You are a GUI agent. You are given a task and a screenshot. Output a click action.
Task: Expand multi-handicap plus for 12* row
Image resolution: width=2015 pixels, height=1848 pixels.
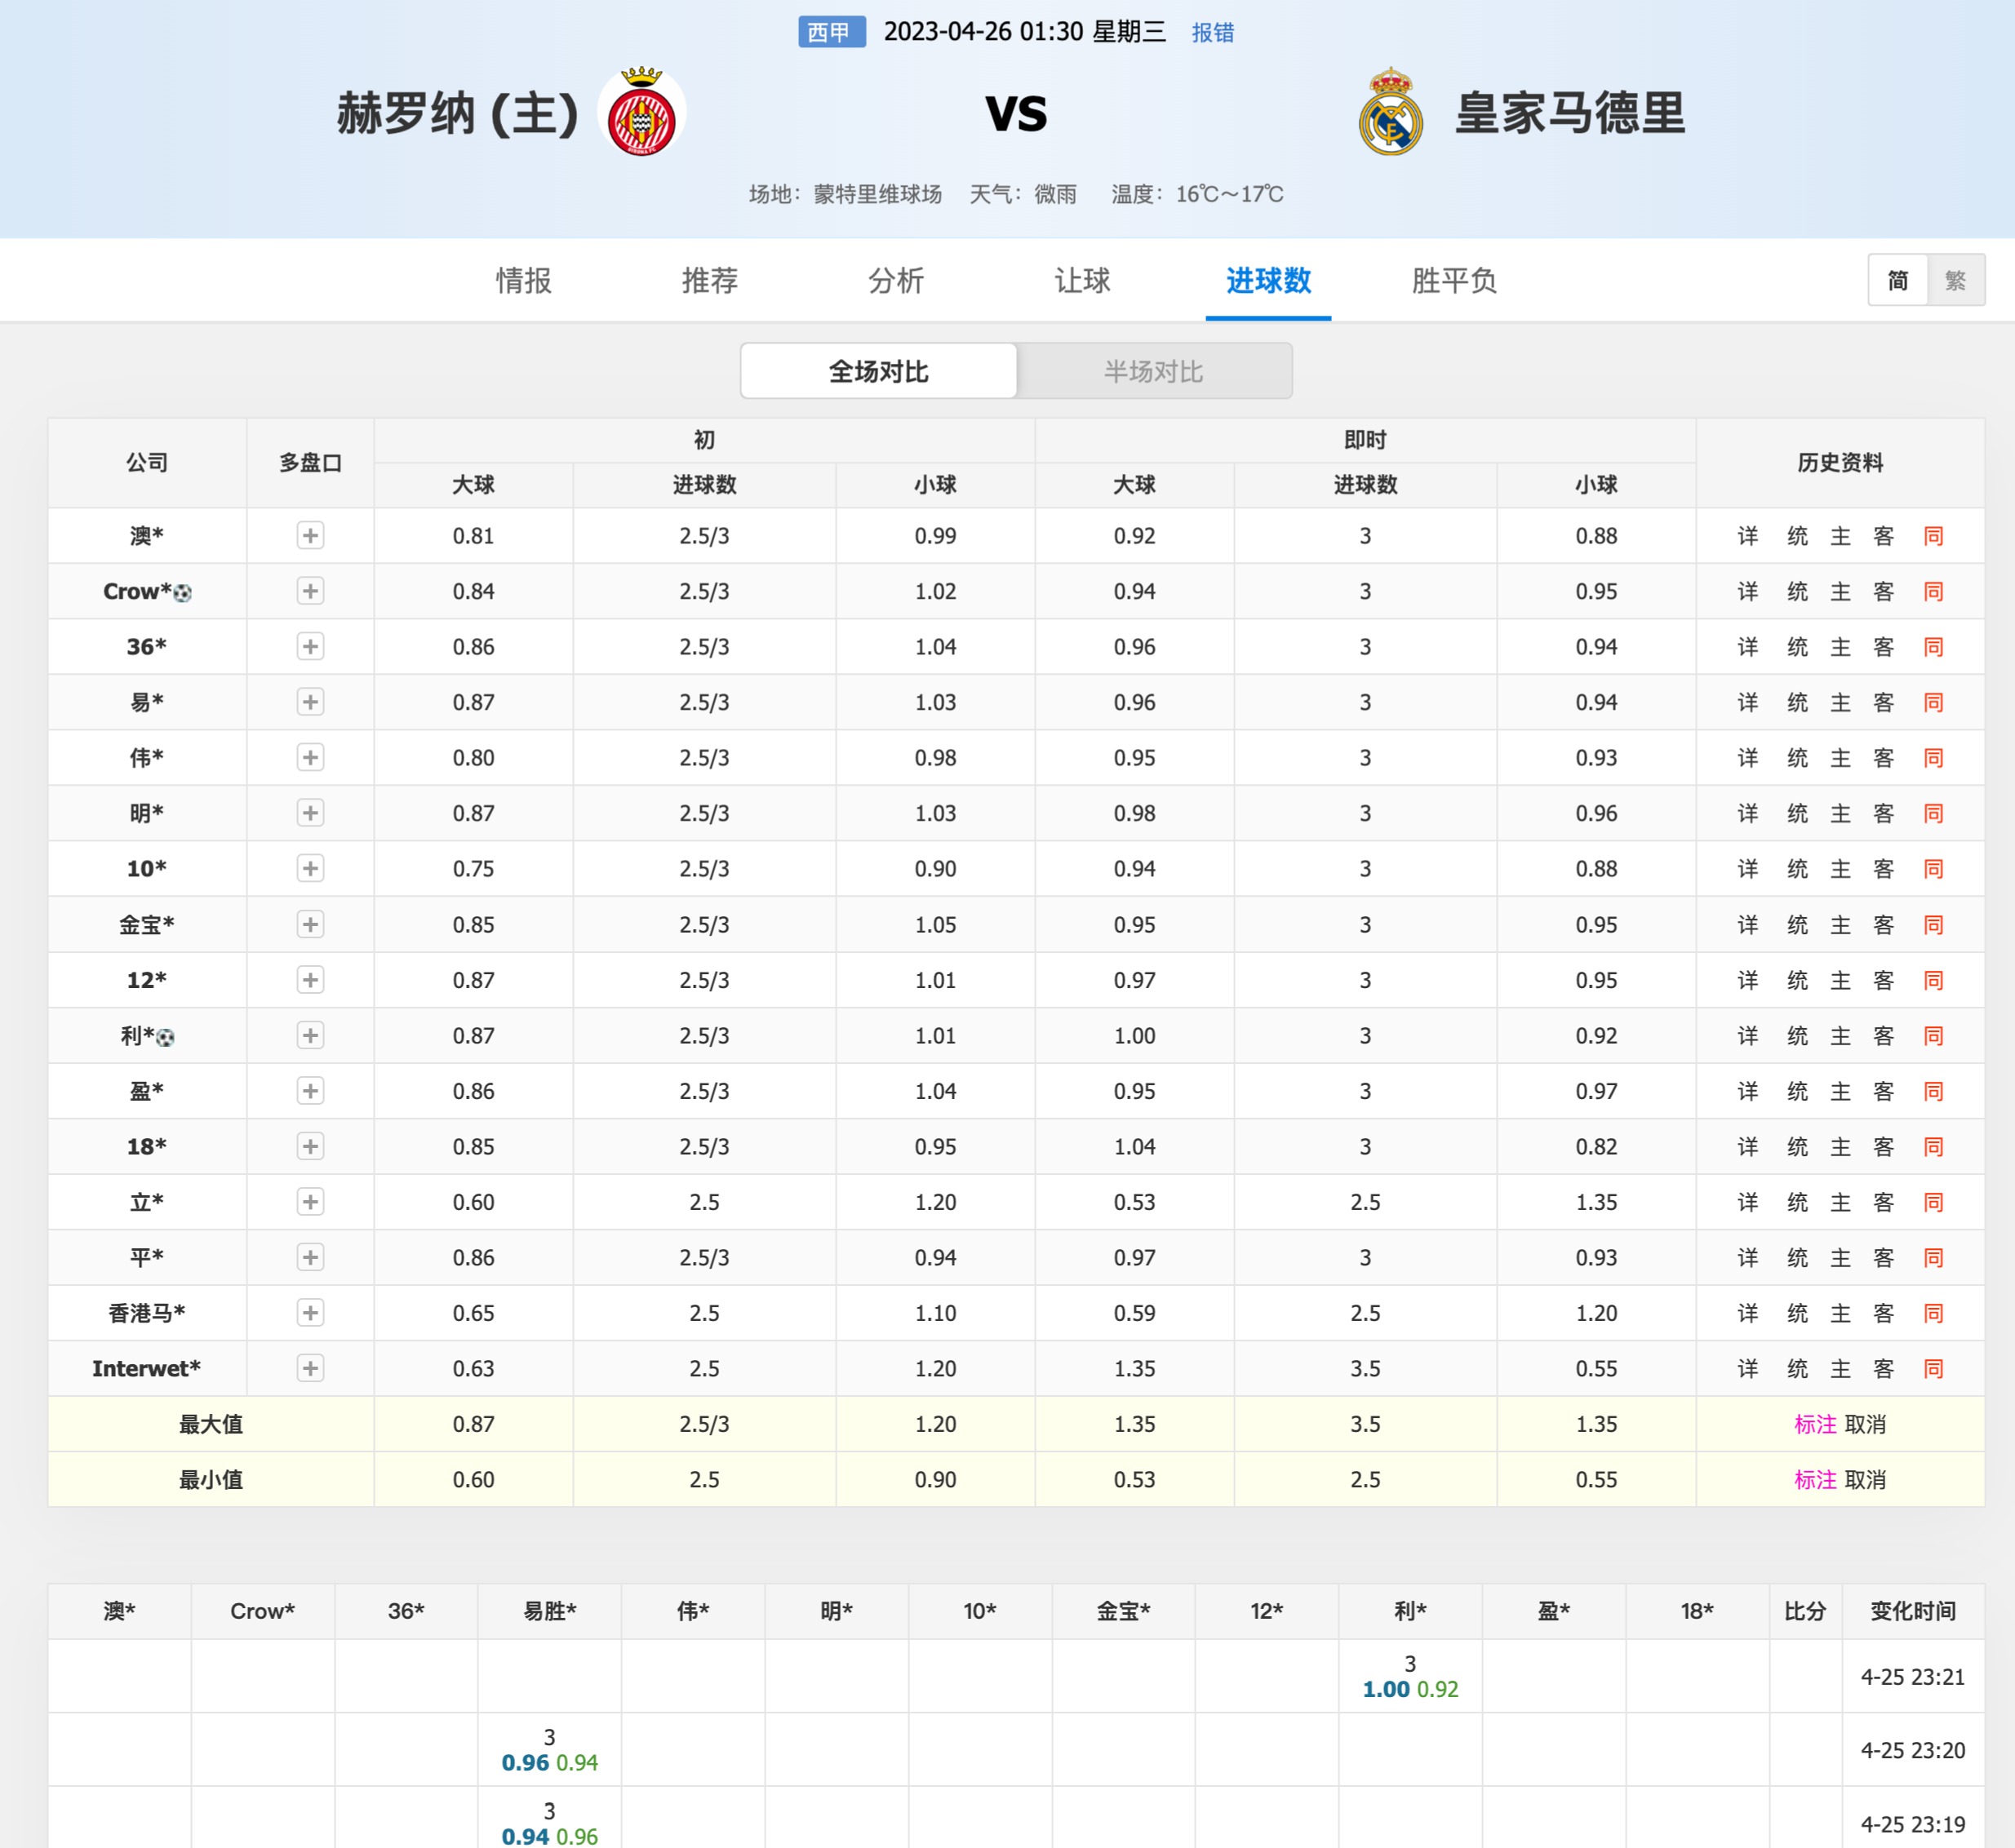(310, 980)
